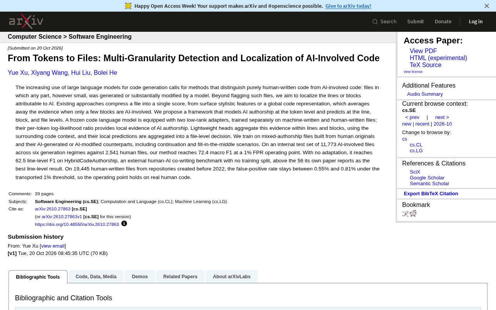Click the smiley icon in the banner
The height and width of the screenshot is (310, 496).
click(x=128, y=6)
